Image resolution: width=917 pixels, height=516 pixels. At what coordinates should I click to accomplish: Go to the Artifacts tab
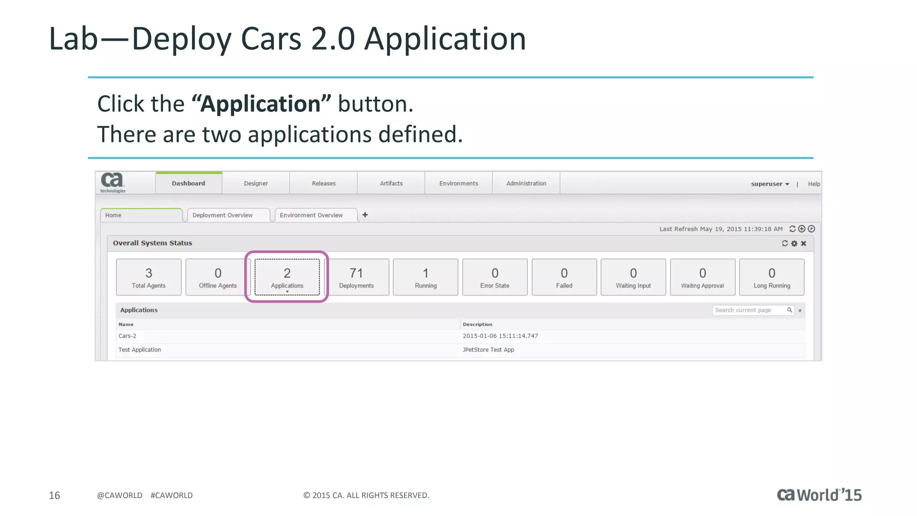(391, 183)
